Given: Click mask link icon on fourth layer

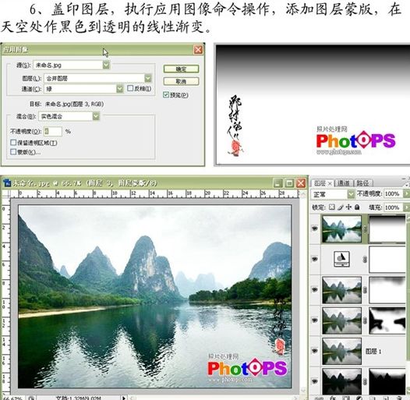Looking at the screenshot, I should (365, 320).
